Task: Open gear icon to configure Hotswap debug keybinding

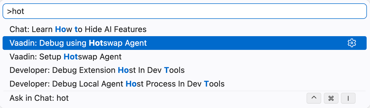Action: pos(352,43)
